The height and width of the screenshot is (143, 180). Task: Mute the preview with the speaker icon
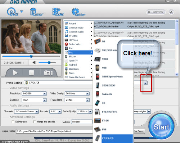pos(35,62)
